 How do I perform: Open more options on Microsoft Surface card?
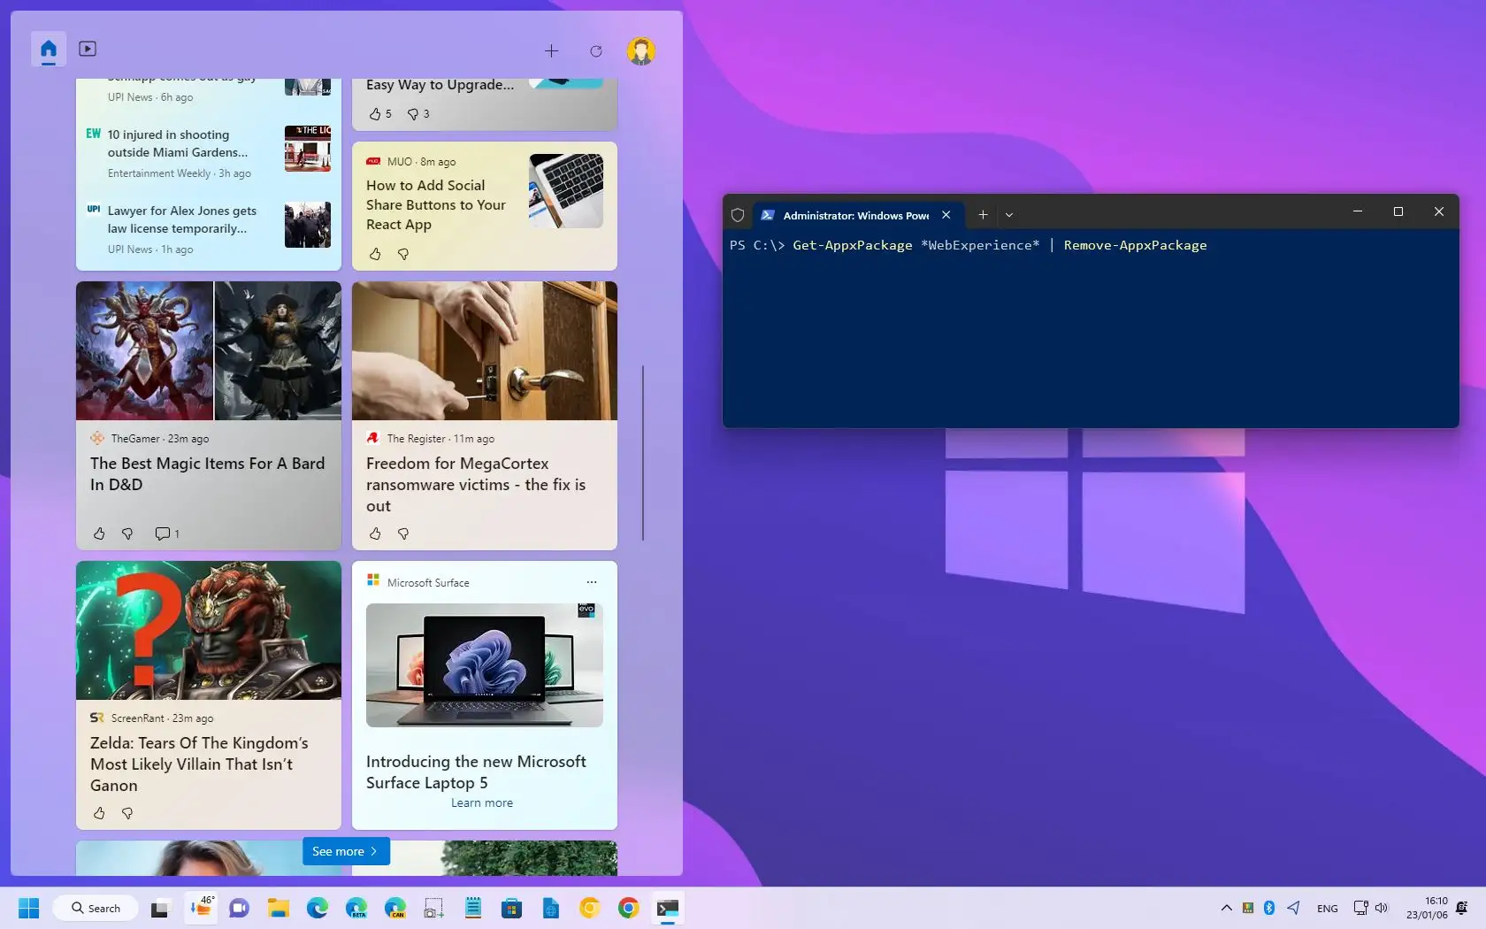[592, 582]
